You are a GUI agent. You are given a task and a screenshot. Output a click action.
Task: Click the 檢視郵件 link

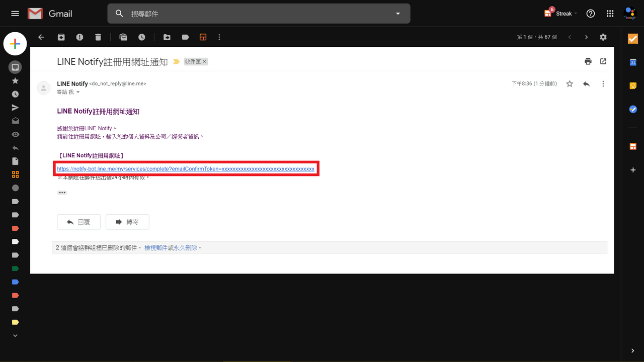tap(156, 248)
